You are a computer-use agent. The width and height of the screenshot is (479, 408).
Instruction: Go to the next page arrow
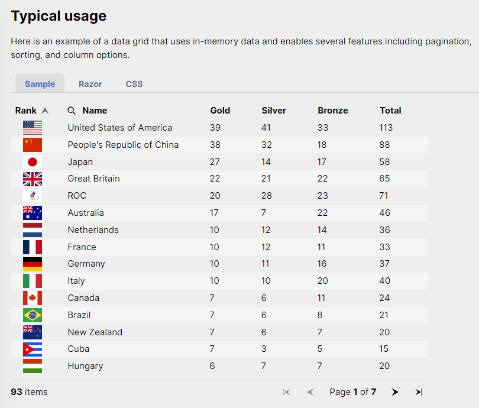394,392
